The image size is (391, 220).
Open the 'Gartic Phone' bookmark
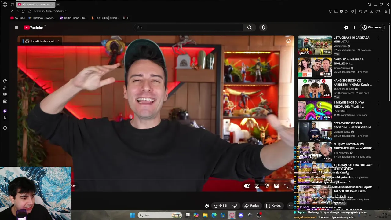click(74, 18)
